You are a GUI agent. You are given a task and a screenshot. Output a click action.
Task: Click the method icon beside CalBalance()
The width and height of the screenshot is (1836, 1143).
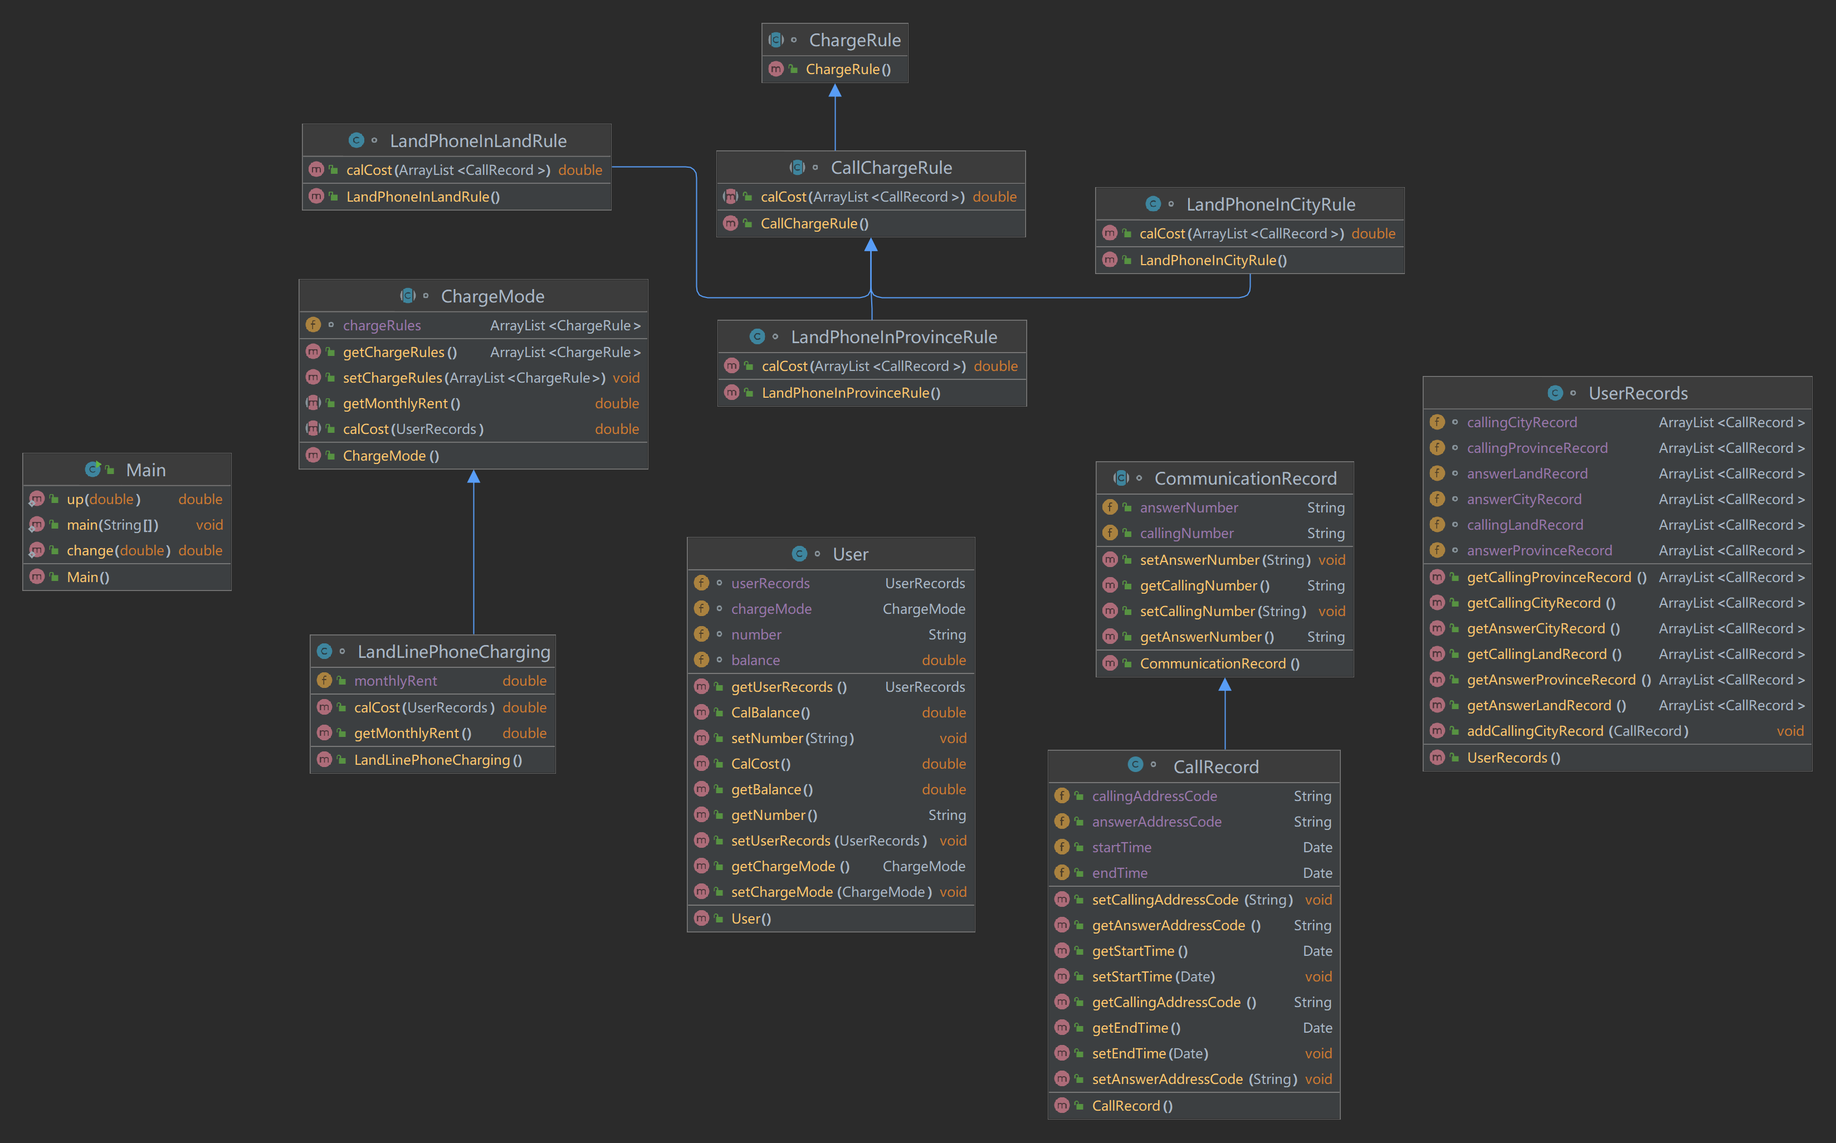701,712
